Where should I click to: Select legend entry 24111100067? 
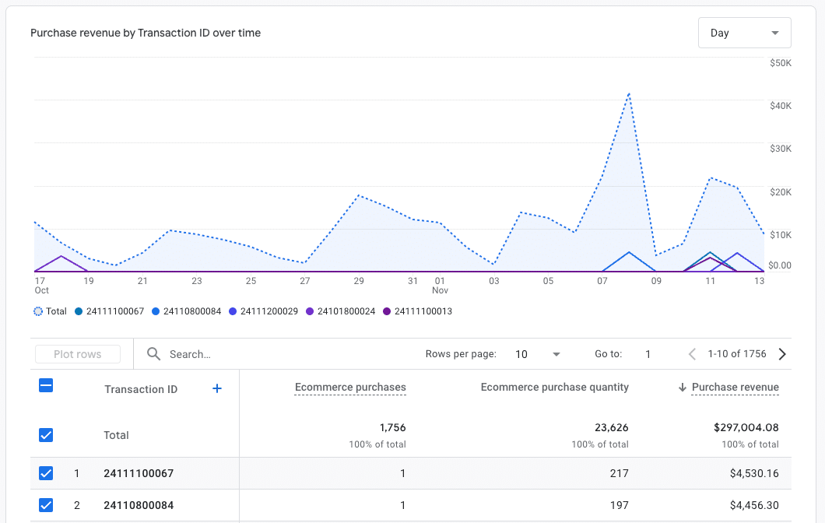tap(105, 311)
